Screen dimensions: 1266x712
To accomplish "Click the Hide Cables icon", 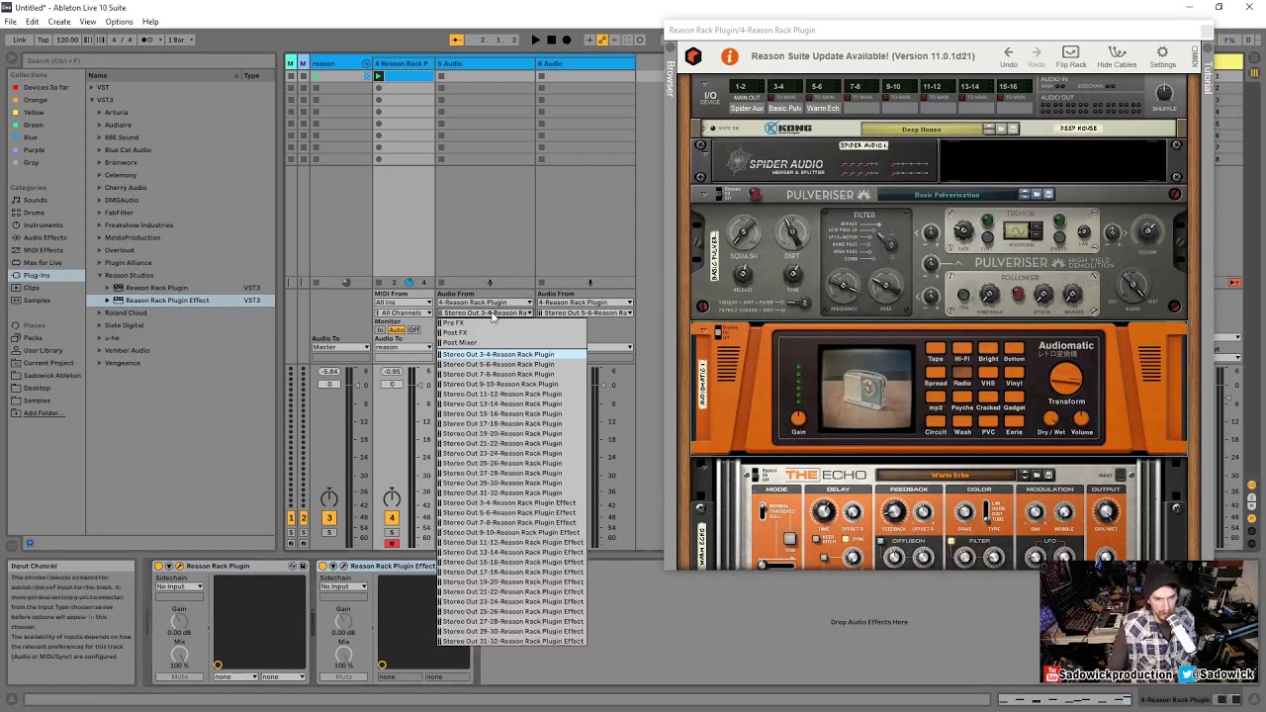I will 1117,57.
